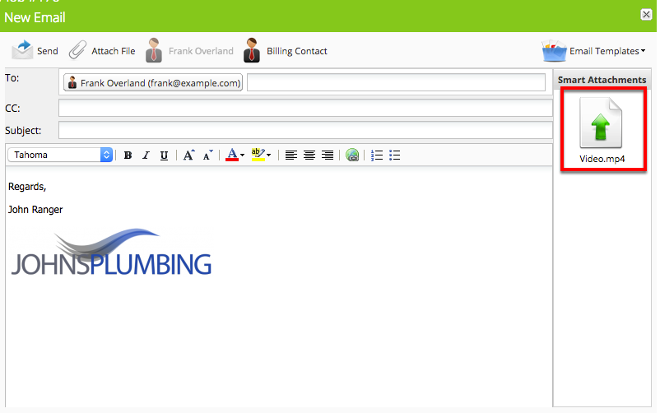Select the Billing Contact person icon

coord(252,50)
